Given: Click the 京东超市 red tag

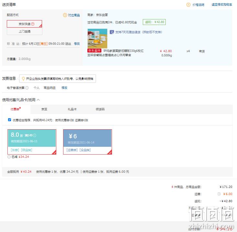Looking at the screenshot, I should click(x=94, y=51).
